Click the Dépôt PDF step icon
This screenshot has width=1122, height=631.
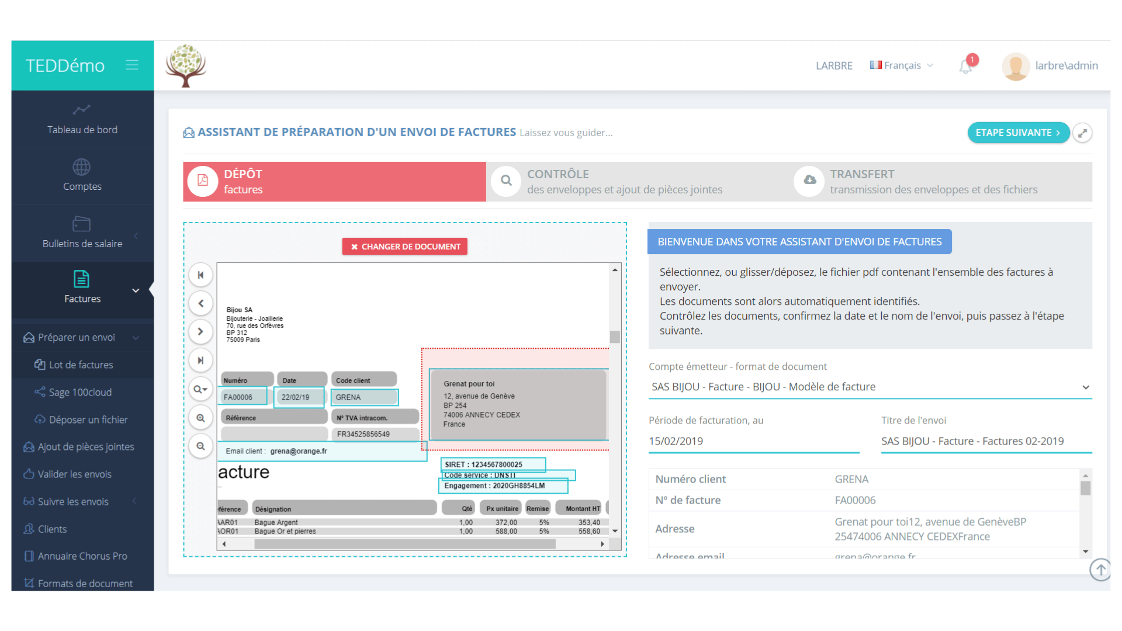pyautogui.click(x=203, y=181)
